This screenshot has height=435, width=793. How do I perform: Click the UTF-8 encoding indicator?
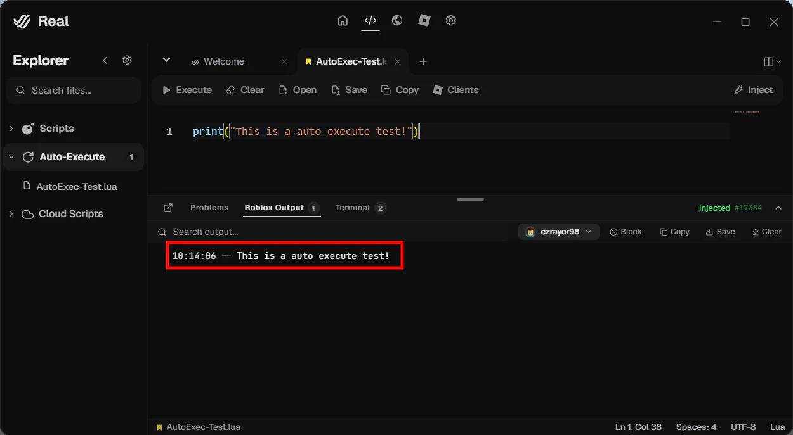point(744,427)
